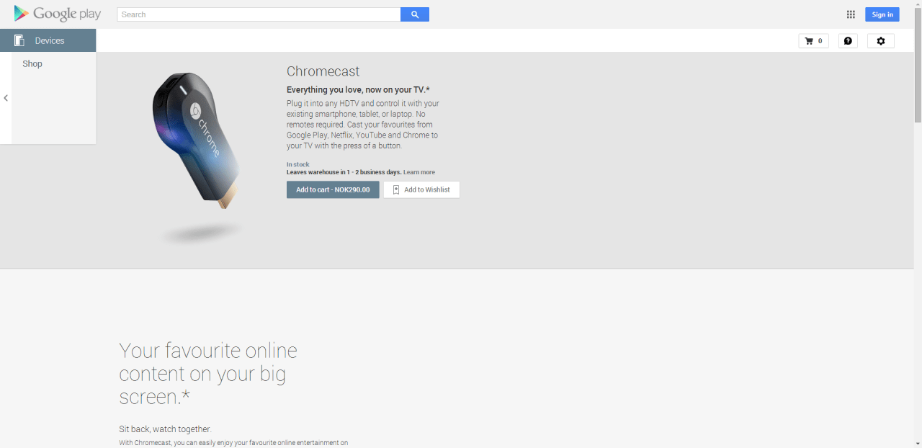Screen dimensions: 922x448
Task: Follow the Learn more shipping link
Action: tap(419, 172)
